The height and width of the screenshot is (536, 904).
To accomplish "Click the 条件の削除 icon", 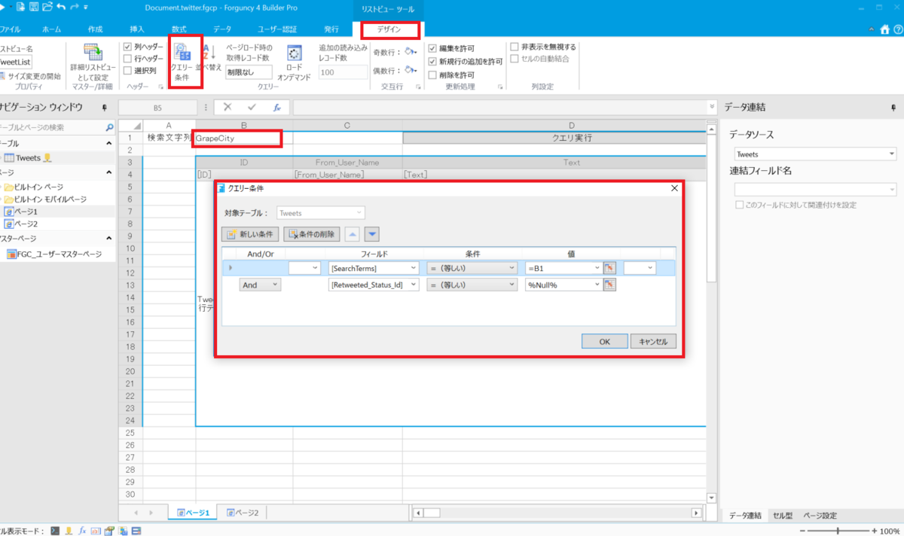I will 311,233.
